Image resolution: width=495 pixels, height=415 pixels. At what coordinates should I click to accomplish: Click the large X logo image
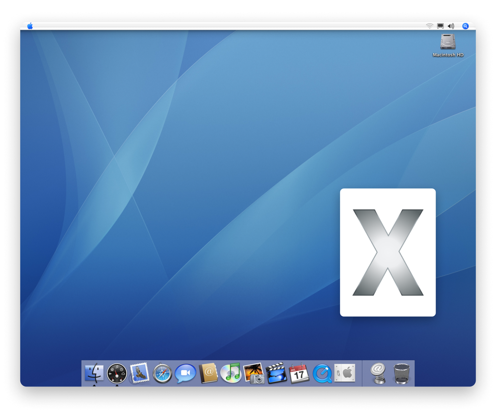[388, 253]
